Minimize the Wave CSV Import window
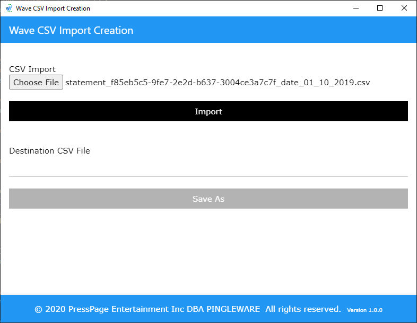The width and height of the screenshot is (417, 323). tap(355, 8)
